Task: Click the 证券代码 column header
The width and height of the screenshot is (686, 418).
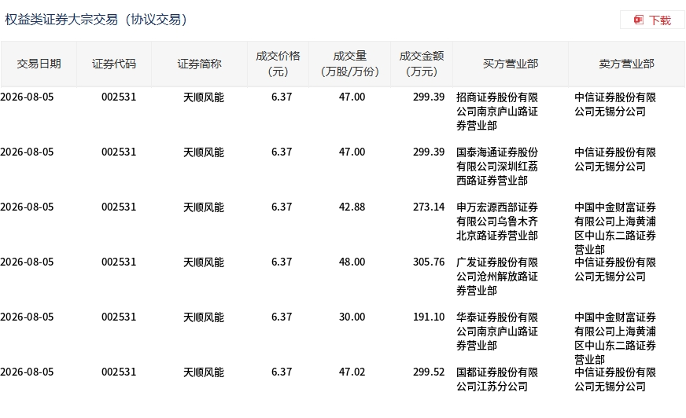Action: pyautogui.click(x=114, y=64)
